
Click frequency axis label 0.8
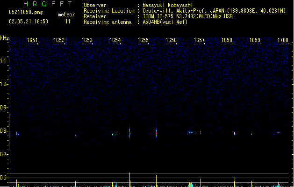pyautogui.click(x=4, y=131)
